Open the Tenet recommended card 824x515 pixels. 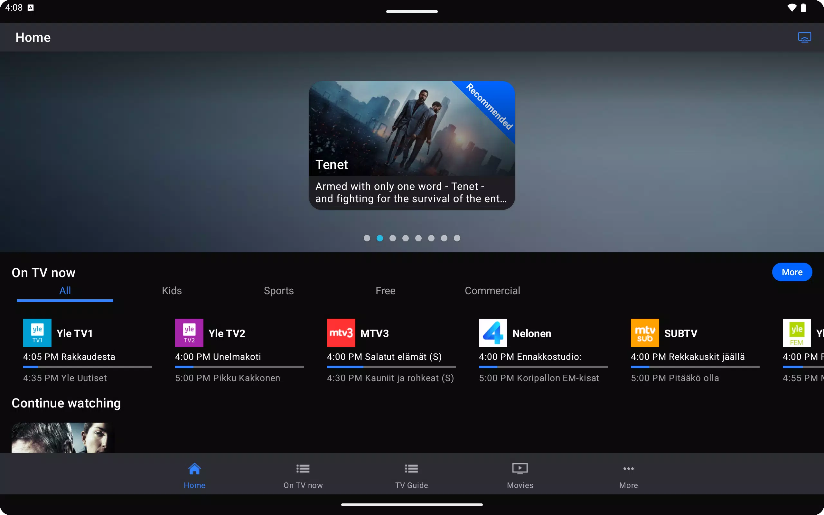412,145
